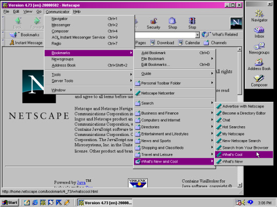Choose AOL Instant Messenger Service menu item
The image size is (277, 207).
[89, 37]
